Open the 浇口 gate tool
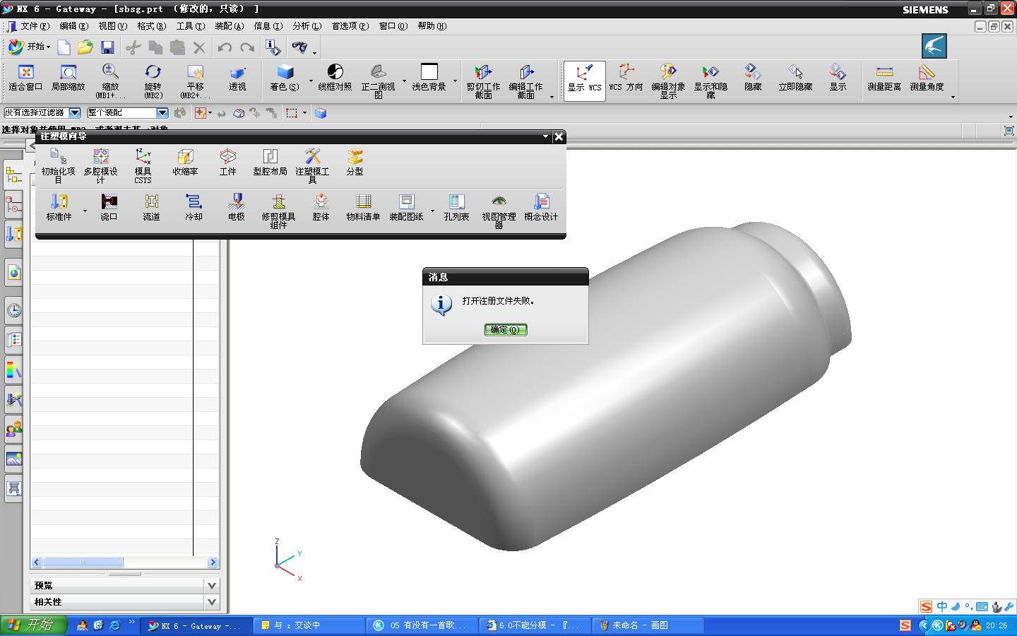Viewport: 1017px width, 636px height. point(109,208)
